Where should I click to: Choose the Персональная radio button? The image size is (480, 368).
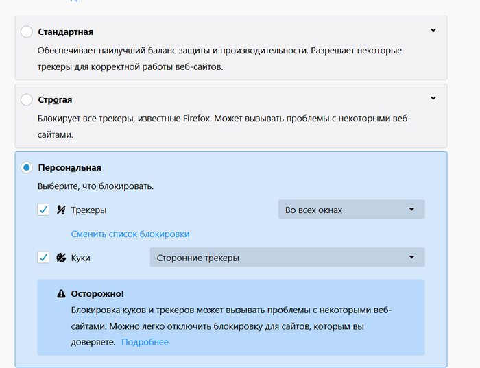pos(27,167)
